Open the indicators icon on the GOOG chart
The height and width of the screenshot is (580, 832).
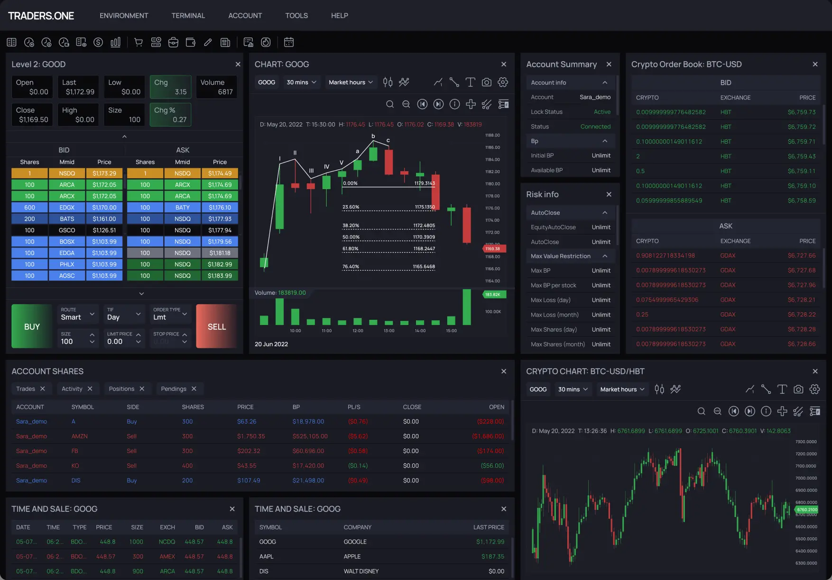coord(404,82)
